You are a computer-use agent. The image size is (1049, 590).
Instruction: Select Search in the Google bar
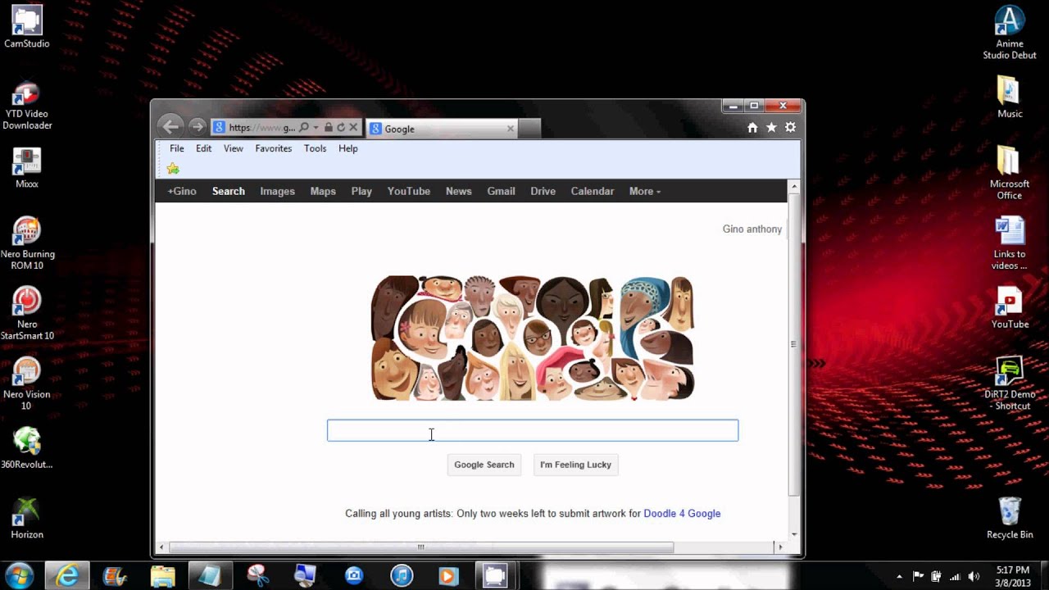pos(228,191)
